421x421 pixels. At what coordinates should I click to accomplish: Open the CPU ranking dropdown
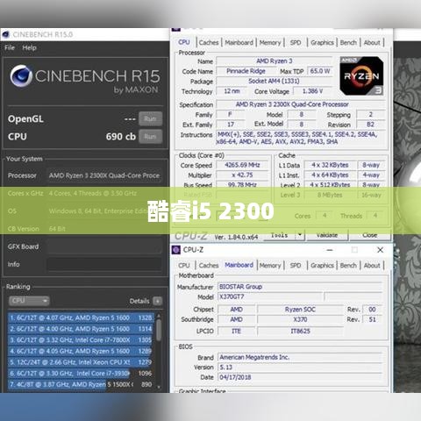tap(29, 301)
